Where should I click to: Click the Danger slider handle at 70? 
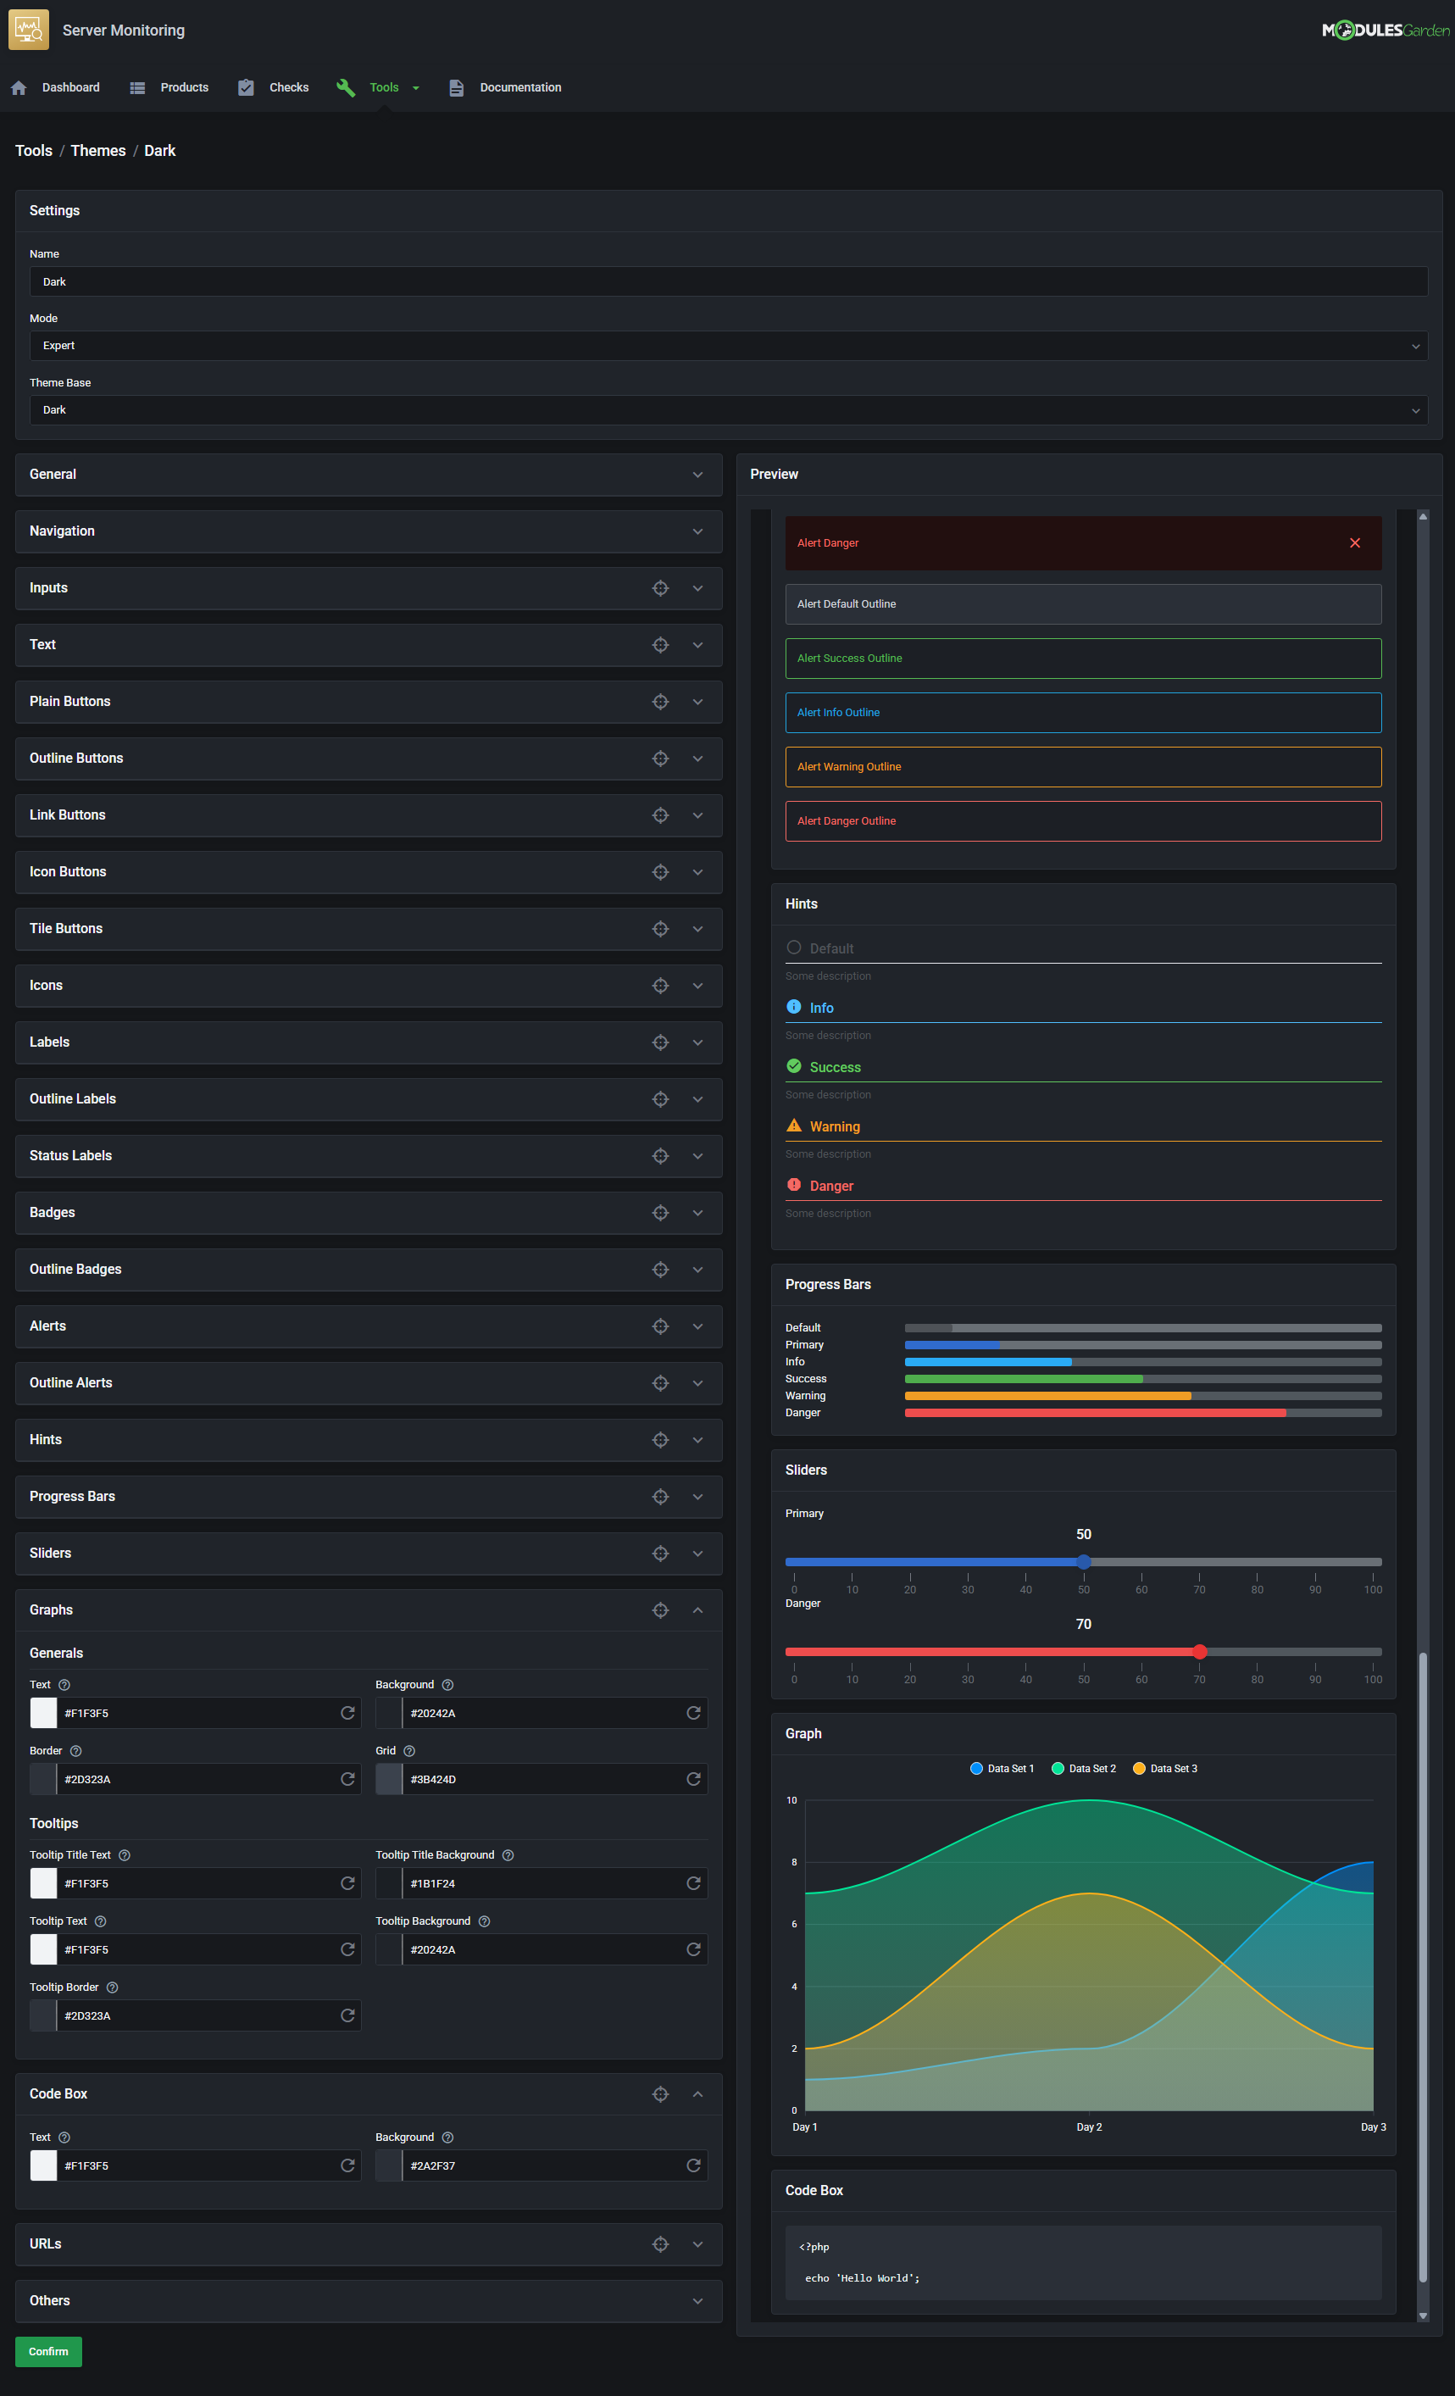pos(1199,1651)
